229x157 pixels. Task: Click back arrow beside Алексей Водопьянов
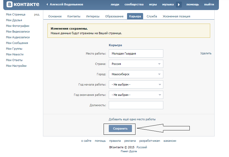pyautogui.click(x=47, y=4)
